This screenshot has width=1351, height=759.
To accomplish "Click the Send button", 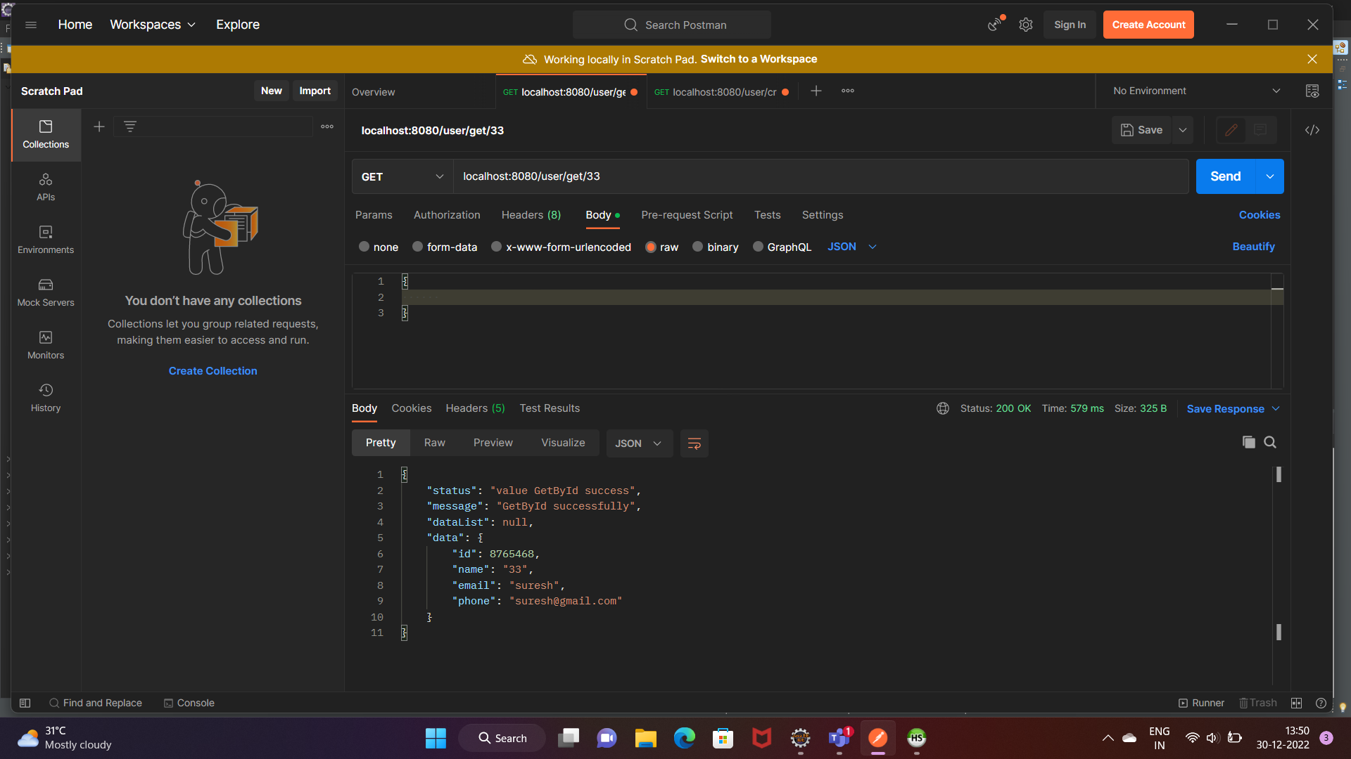I will tap(1226, 176).
